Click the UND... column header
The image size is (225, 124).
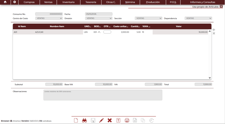pos(88,26)
